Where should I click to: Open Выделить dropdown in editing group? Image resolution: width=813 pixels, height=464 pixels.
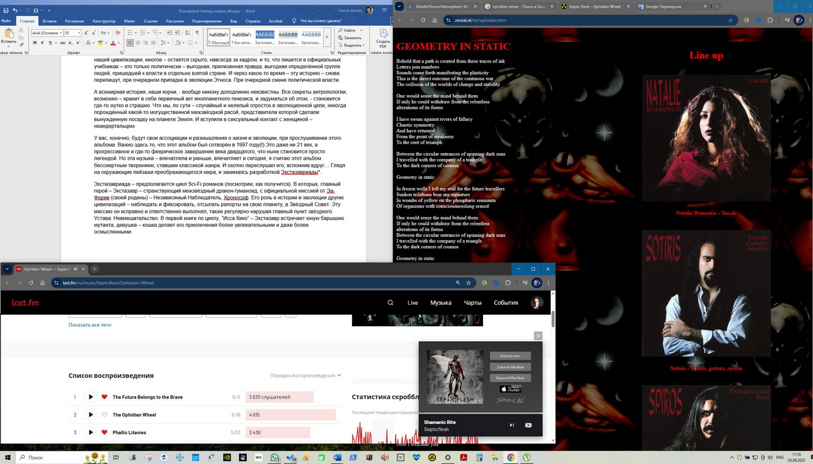pyautogui.click(x=352, y=45)
